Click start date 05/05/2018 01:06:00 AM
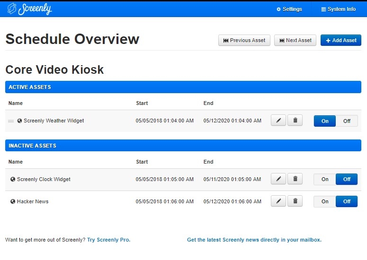This screenshot has width=367, height=260. coord(164,201)
